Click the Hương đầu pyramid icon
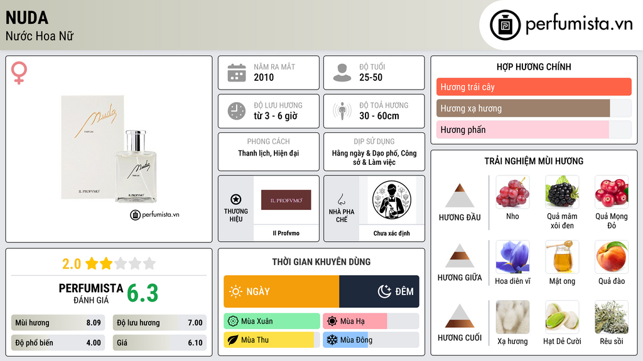The image size is (643, 361). click(460, 196)
